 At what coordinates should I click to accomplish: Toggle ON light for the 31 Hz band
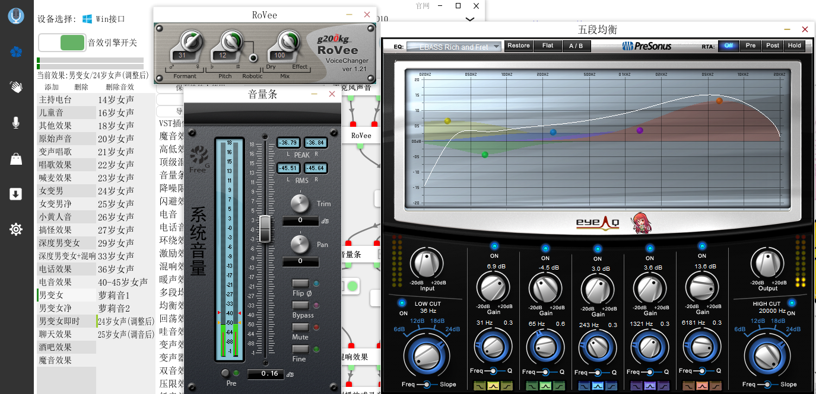coord(494,246)
